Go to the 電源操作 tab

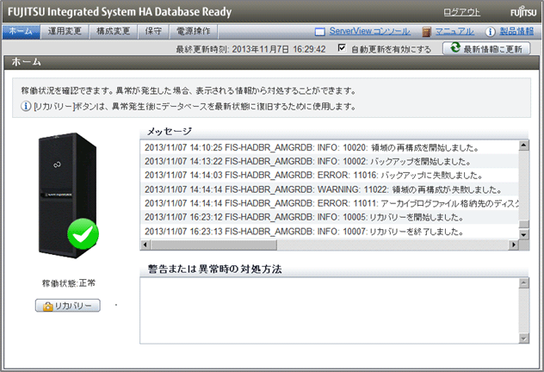(194, 32)
